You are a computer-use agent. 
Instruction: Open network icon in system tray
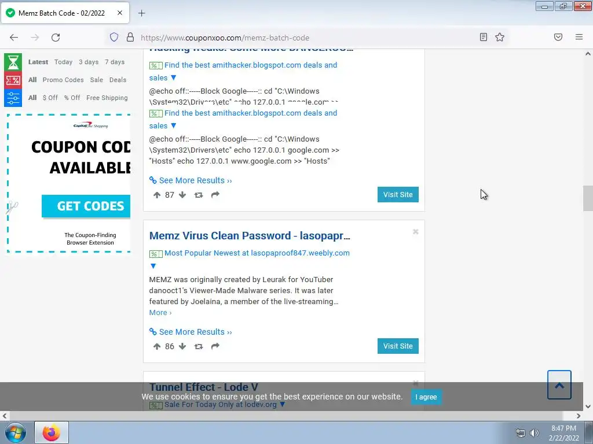click(521, 433)
